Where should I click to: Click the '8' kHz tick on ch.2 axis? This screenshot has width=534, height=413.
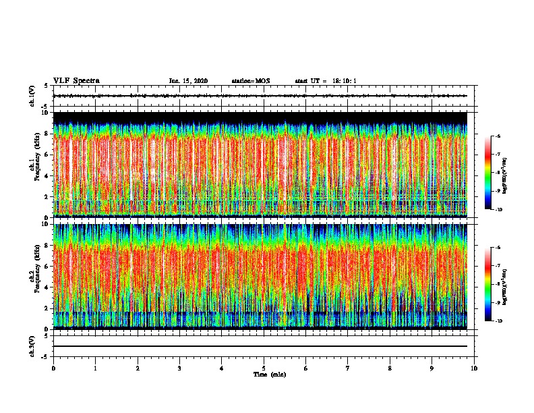[x=46, y=246]
